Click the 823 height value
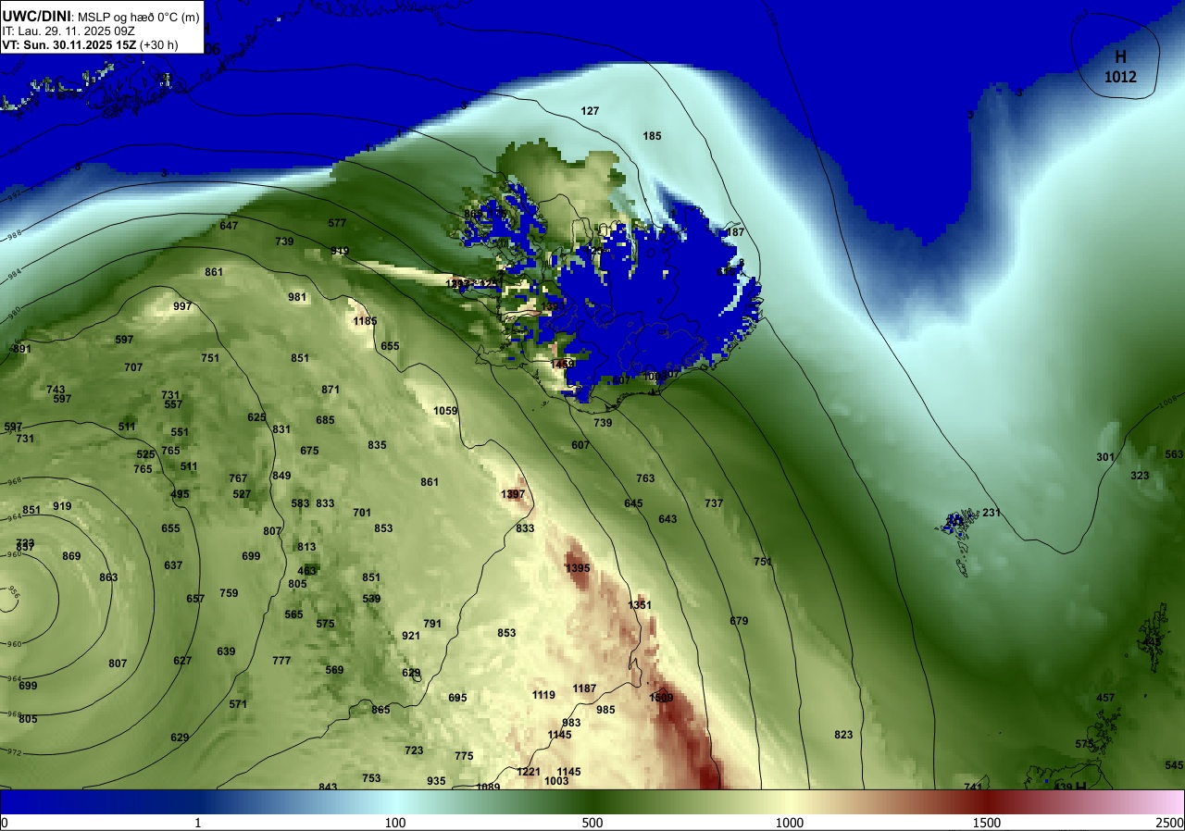 (843, 735)
